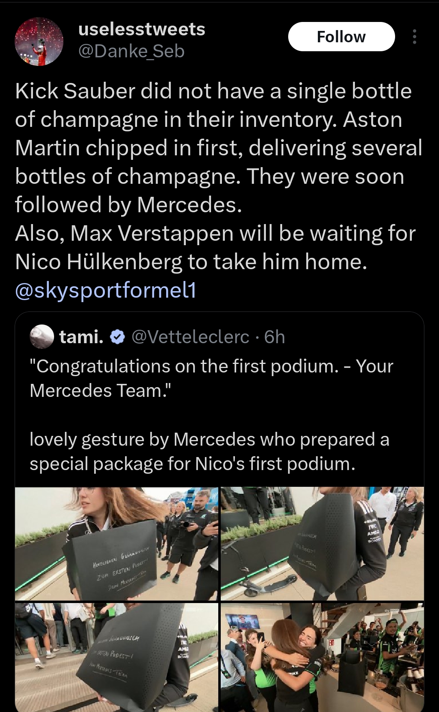Screen dimensions: 439x712
Task: Tap the @Danke_Seb handle
Action: click(131, 51)
